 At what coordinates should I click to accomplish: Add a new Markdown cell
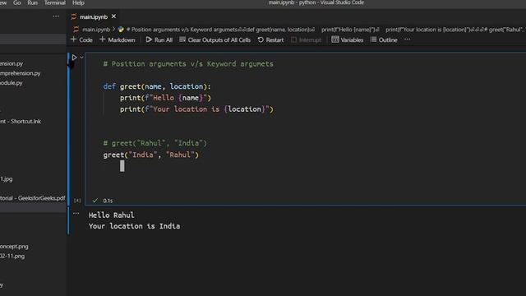[x=118, y=39]
